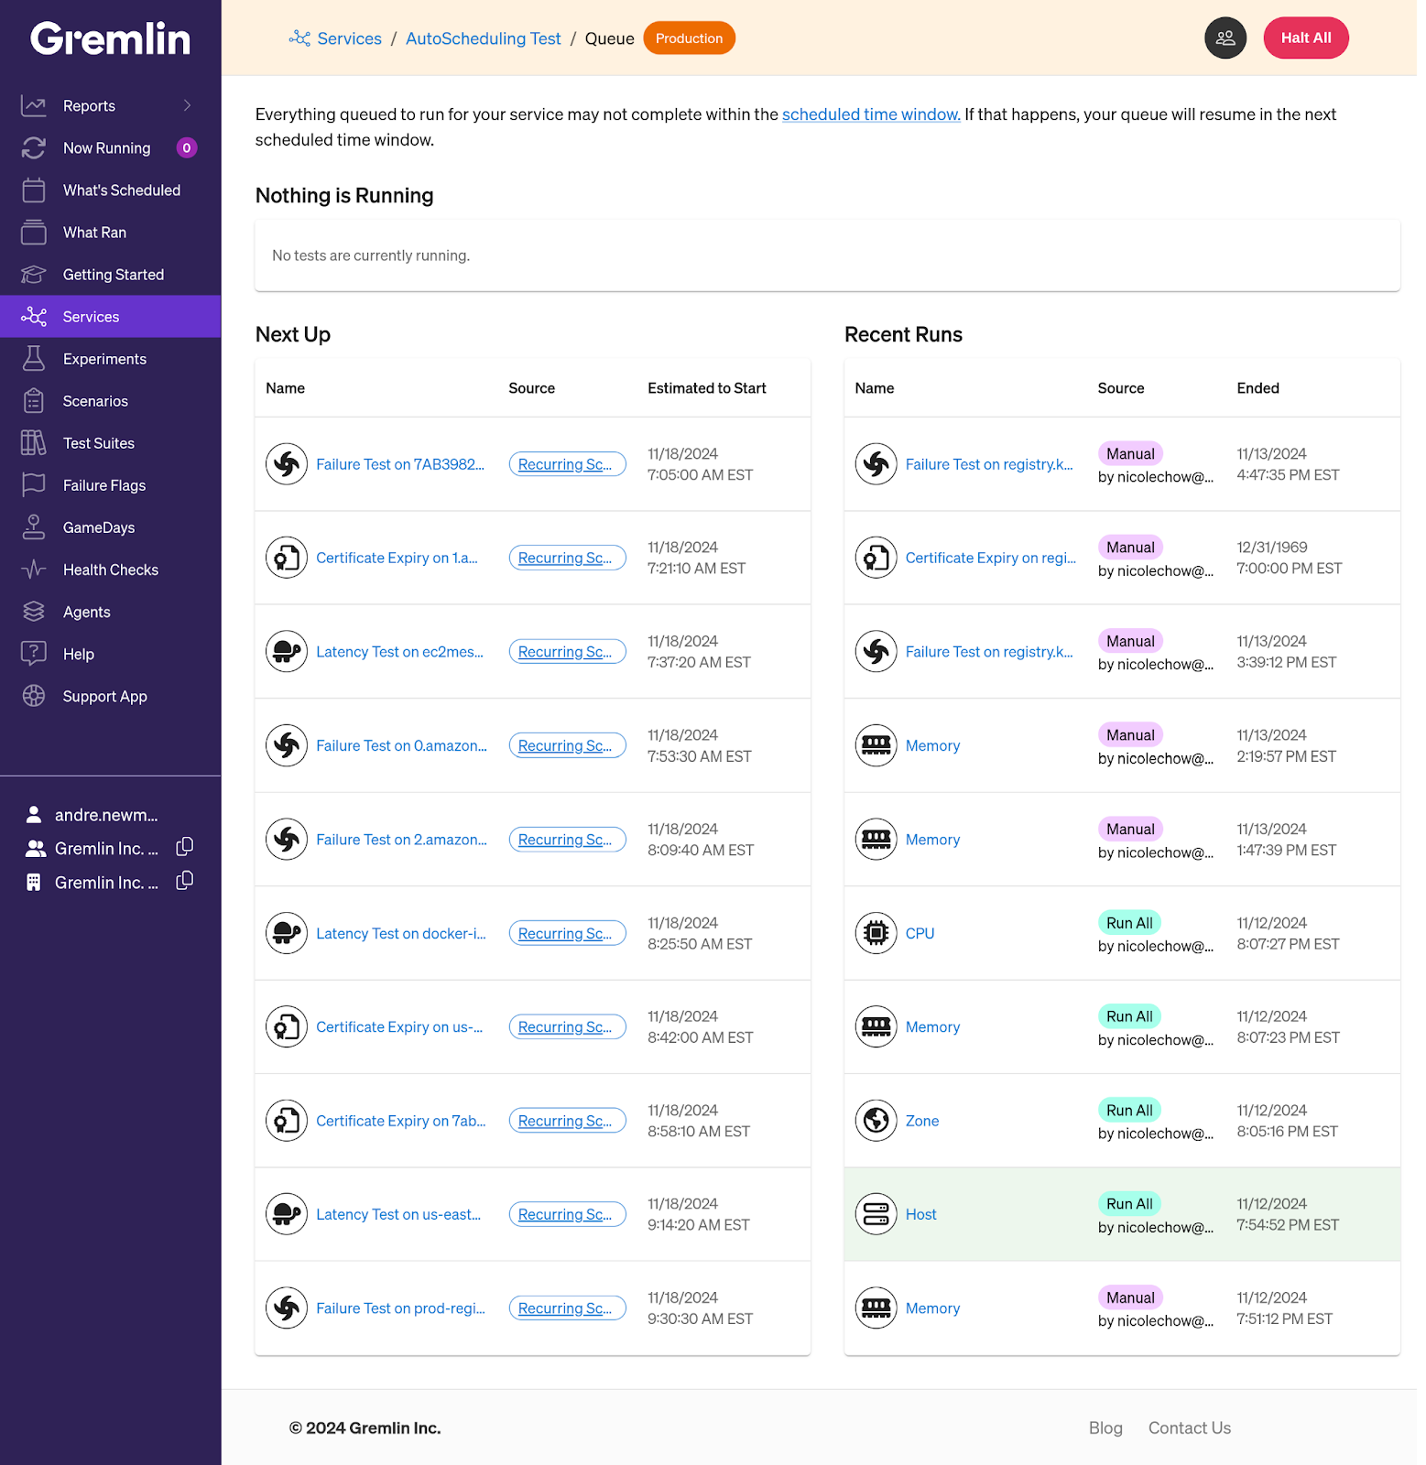This screenshot has width=1426, height=1465.
Task: Open the Contact Us footer link
Action: (1189, 1428)
